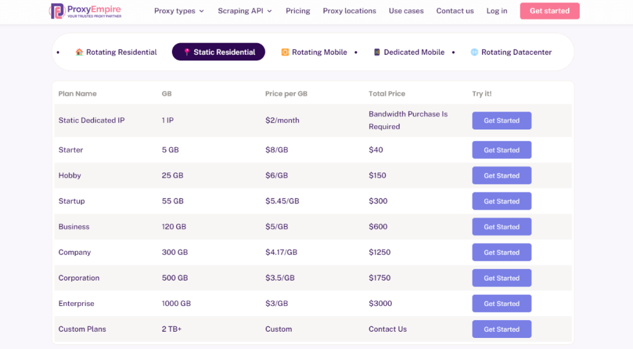Screen dimensions: 633x349
Task: Go to the Pricing page
Action: 298,11
